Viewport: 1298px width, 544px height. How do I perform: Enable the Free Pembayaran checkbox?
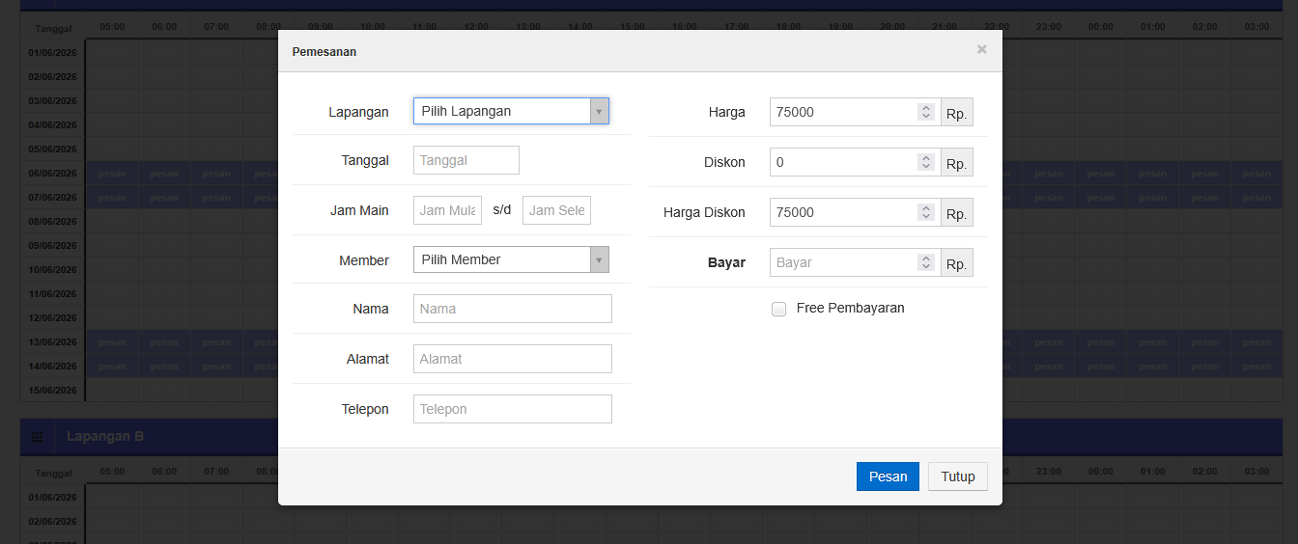[778, 310]
